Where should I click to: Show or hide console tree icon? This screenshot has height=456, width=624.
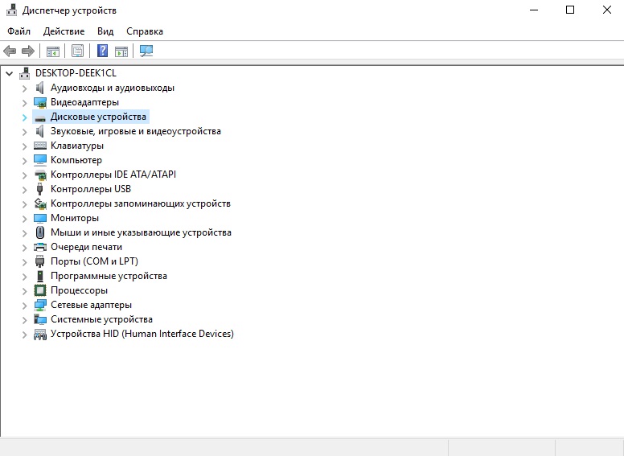tap(52, 51)
